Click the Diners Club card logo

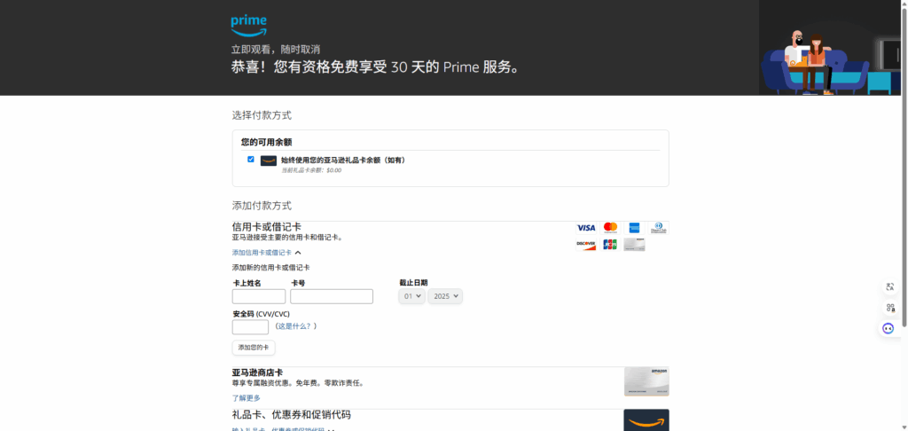[659, 228]
